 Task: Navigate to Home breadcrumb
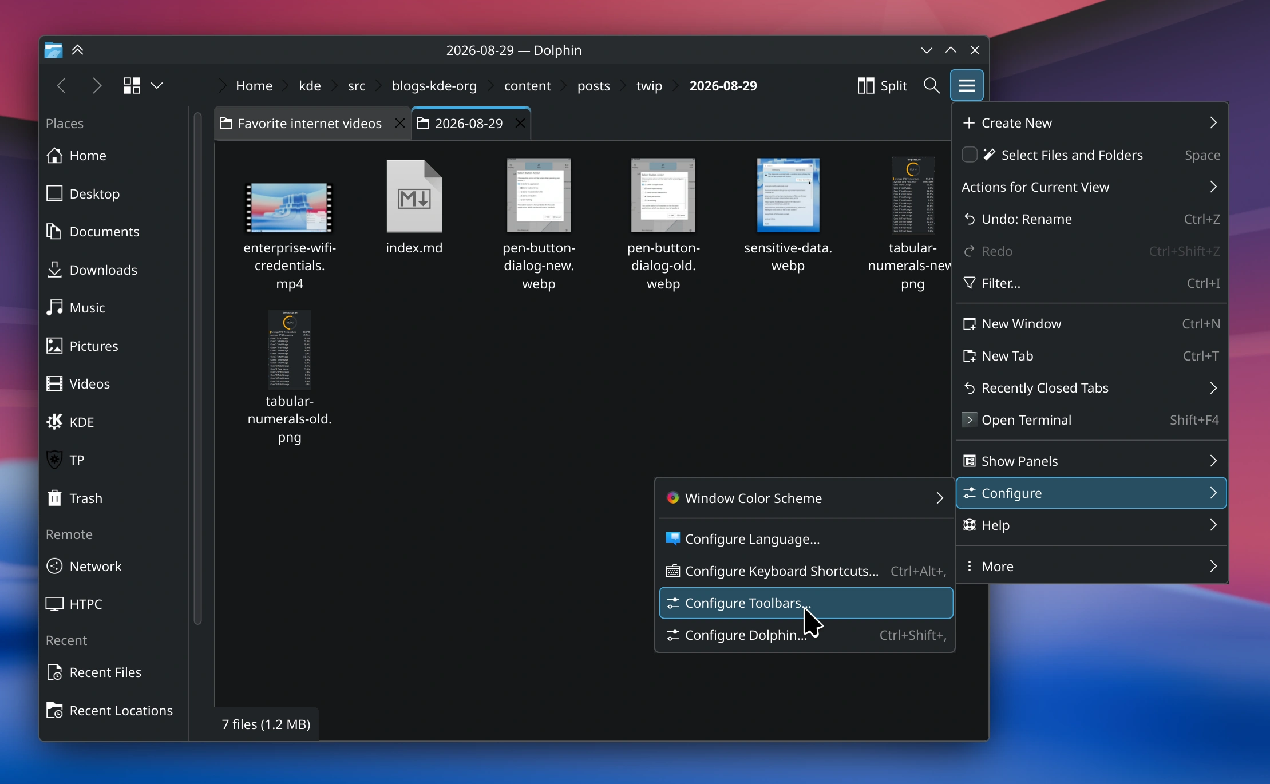click(254, 86)
